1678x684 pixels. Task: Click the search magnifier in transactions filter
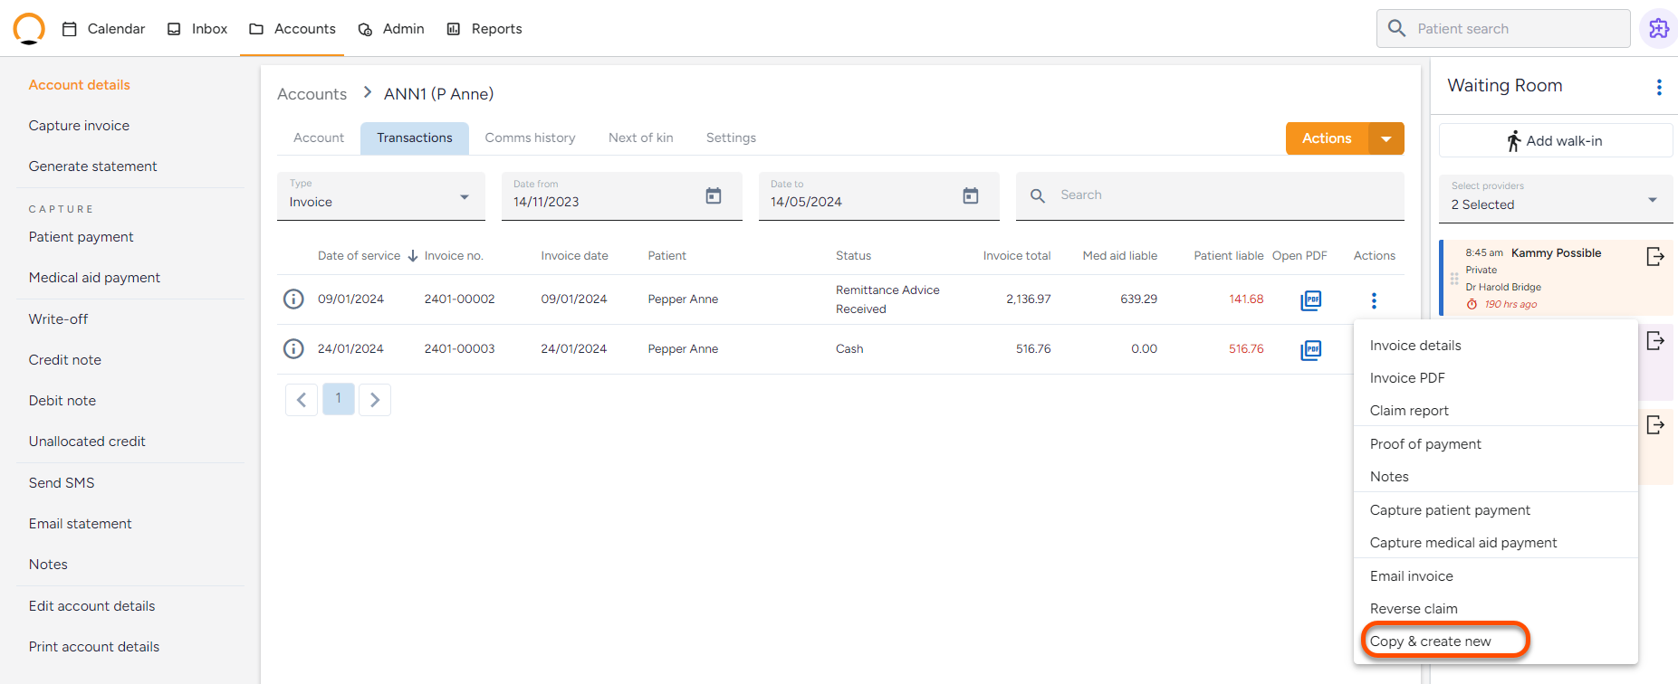[x=1038, y=195]
